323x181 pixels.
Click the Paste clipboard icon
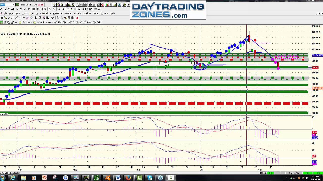pos(86,5)
